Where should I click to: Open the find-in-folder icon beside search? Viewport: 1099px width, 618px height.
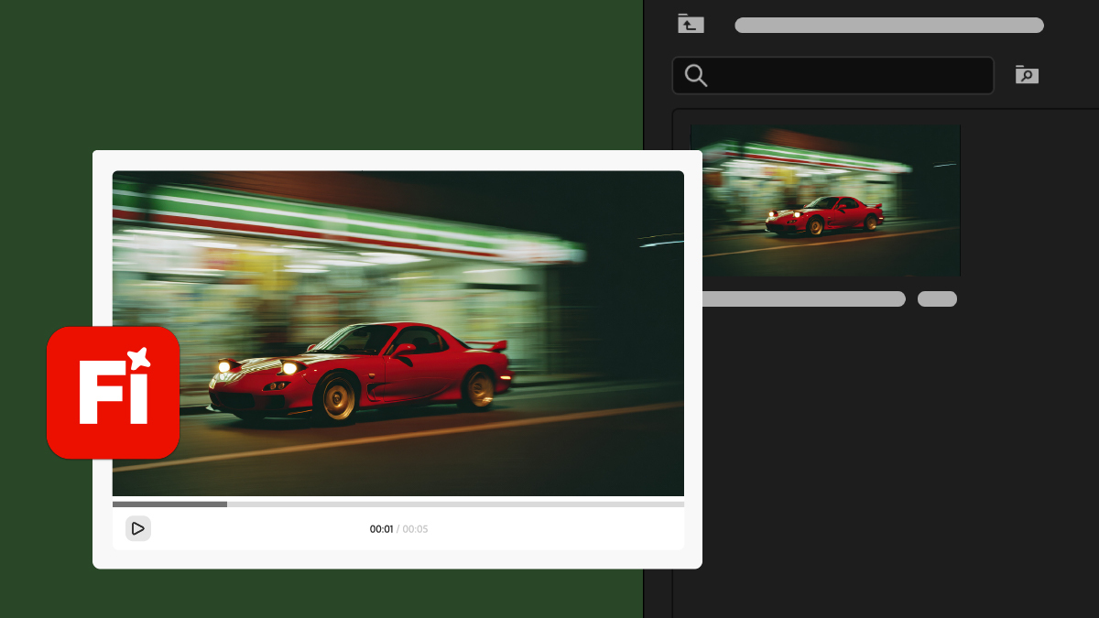[1027, 75]
